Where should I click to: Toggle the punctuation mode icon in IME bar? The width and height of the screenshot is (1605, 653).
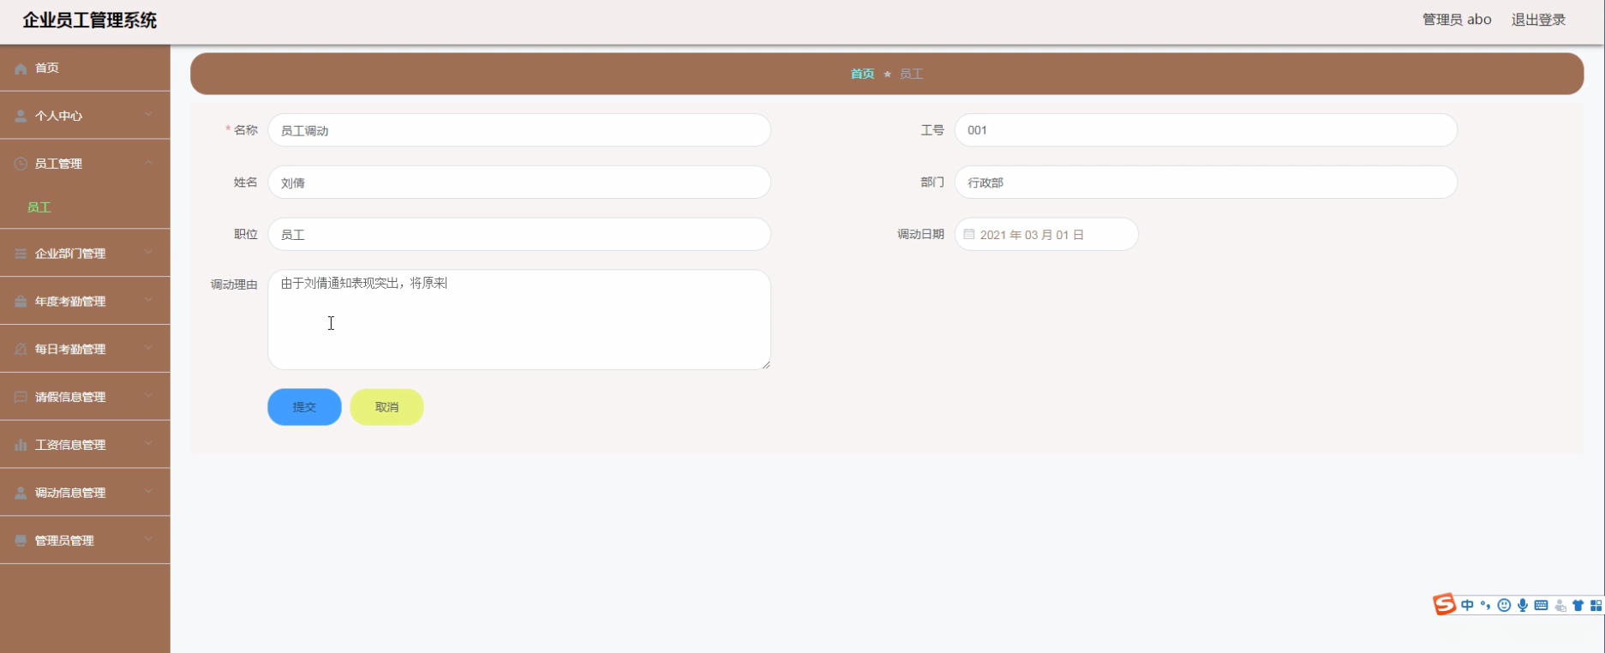point(1485,606)
